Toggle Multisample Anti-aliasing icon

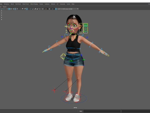[27, 9]
